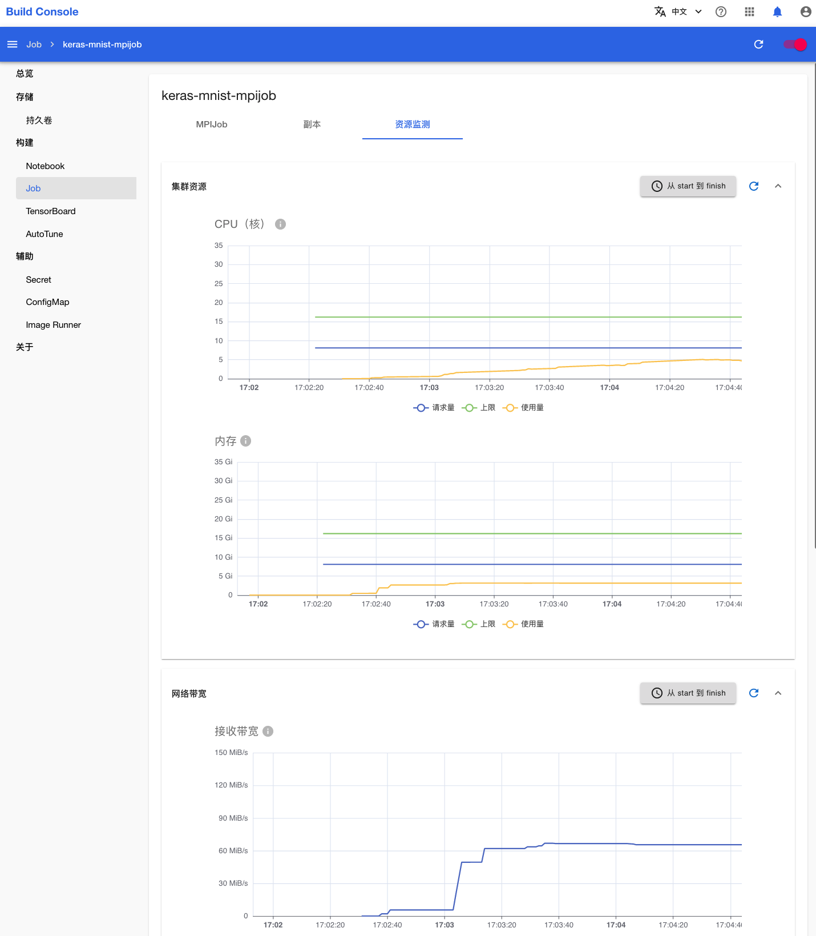
Task: Collapse the 集群资源 panel
Action: coord(778,186)
